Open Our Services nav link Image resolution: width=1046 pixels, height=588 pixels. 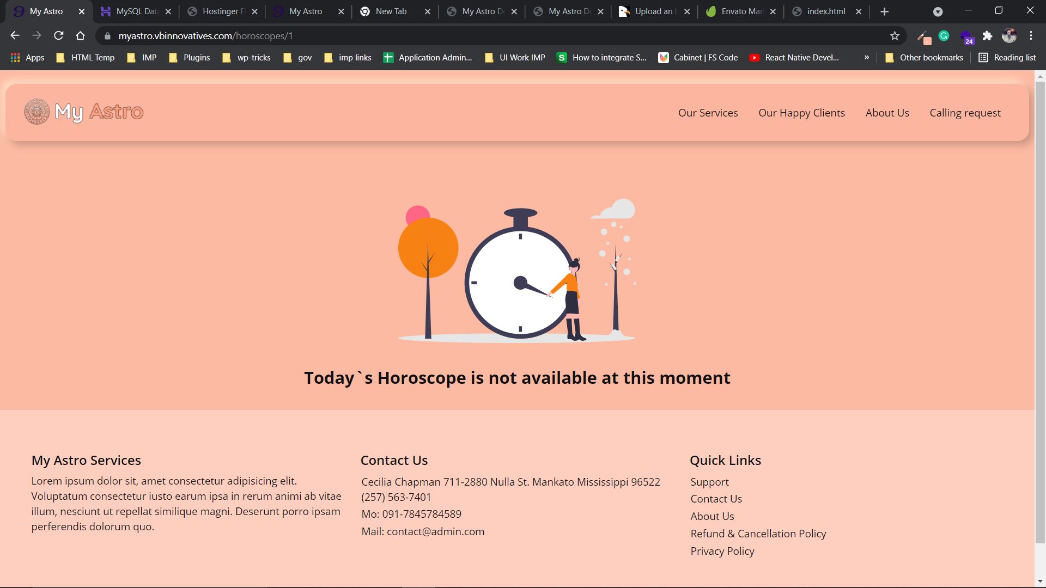click(708, 113)
